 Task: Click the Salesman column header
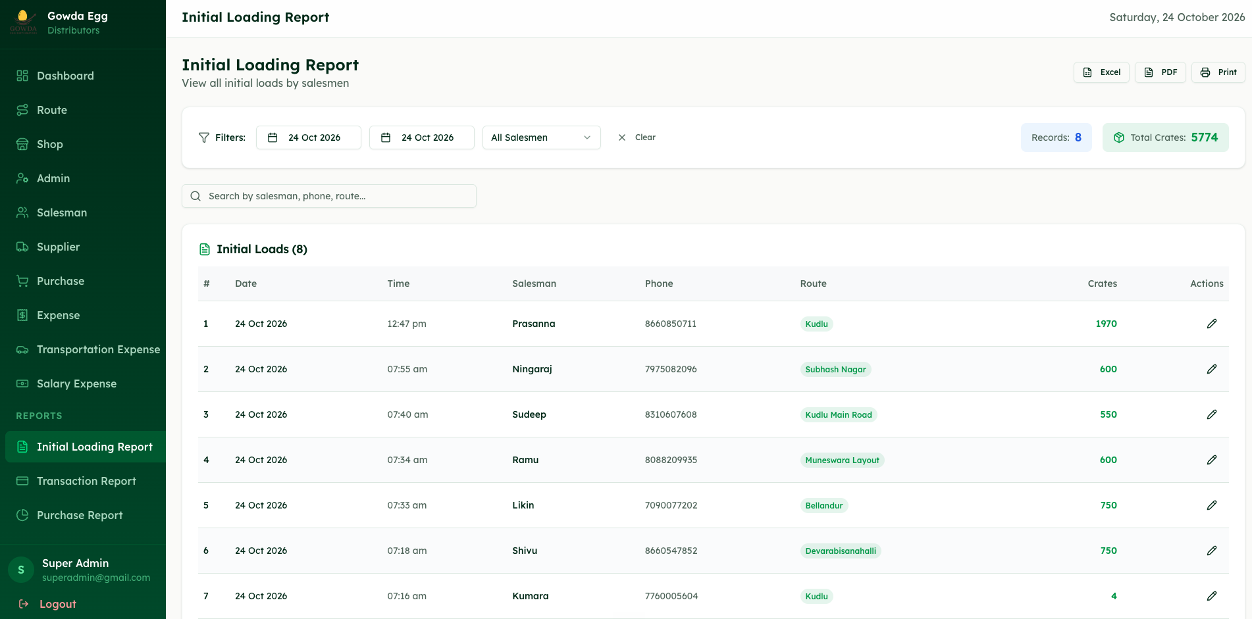(534, 284)
